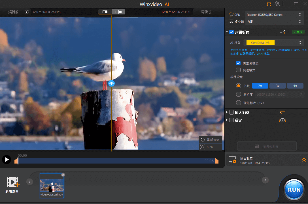Enable the 穩定 checkbox
308x204 pixels.
(231, 120)
